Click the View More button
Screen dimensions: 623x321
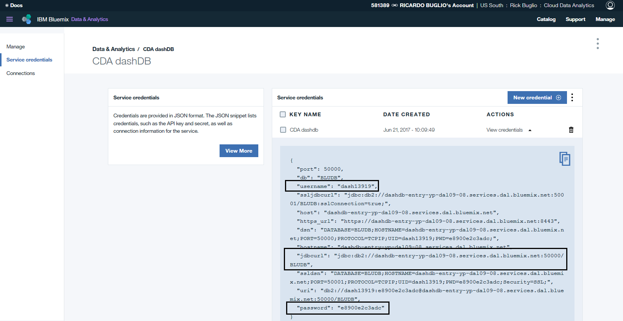coord(239,151)
